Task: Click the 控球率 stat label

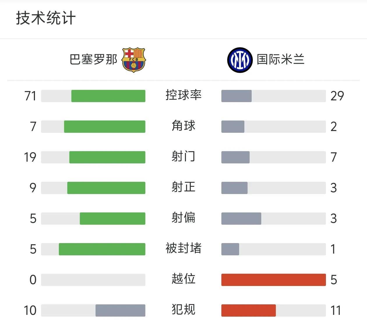Action: pyautogui.click(x=183, y=95)
